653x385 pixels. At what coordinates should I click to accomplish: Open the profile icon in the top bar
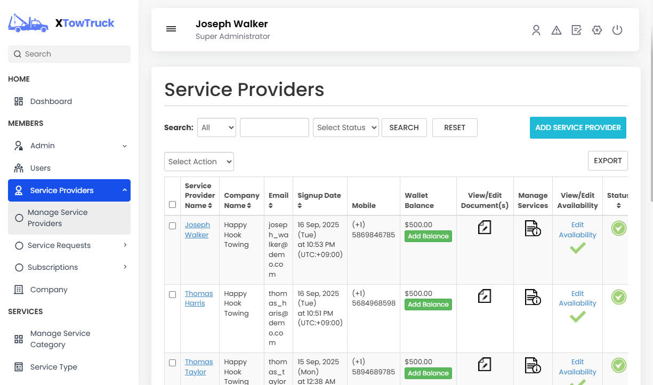coord(536,30)
